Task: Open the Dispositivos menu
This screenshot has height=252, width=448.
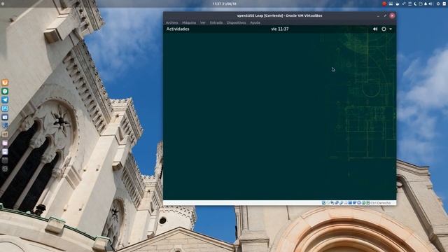Action: coord(237,22)
